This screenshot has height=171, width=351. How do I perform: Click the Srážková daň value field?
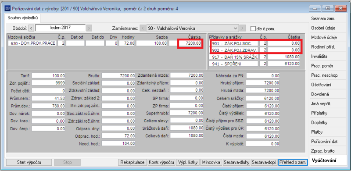coord(187,128)
